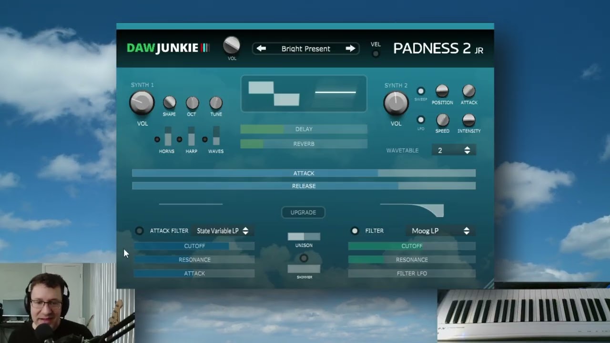This screenshot has width=610, height=343.
Task: Click the Synth 1 VOL knob
Action: point(142,103)
